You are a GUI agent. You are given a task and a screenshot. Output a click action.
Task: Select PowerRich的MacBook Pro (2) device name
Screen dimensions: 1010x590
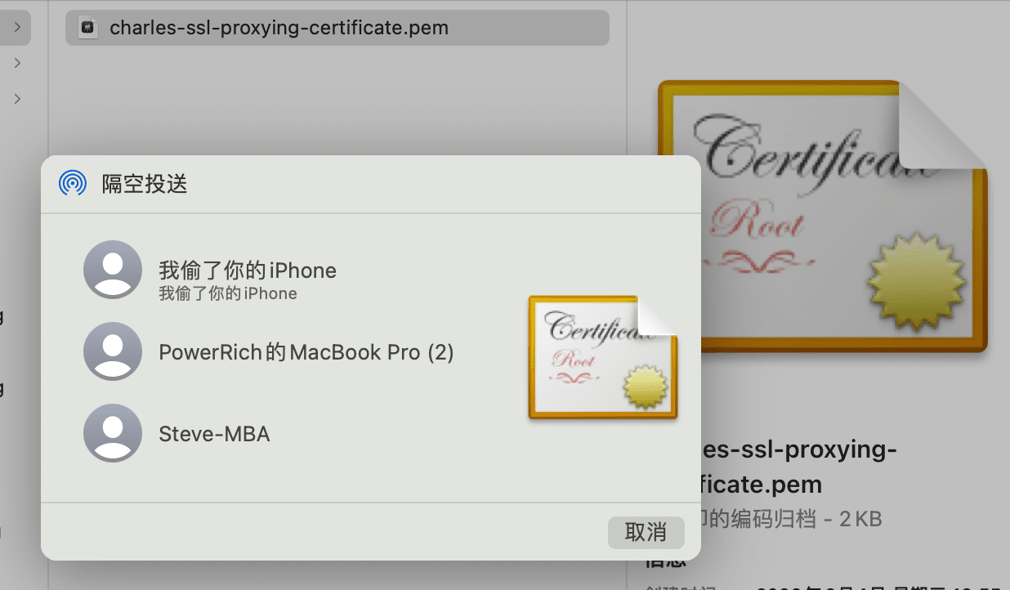coord(306,352)
